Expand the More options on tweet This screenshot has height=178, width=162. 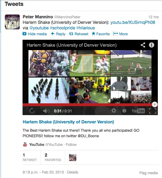120,34
